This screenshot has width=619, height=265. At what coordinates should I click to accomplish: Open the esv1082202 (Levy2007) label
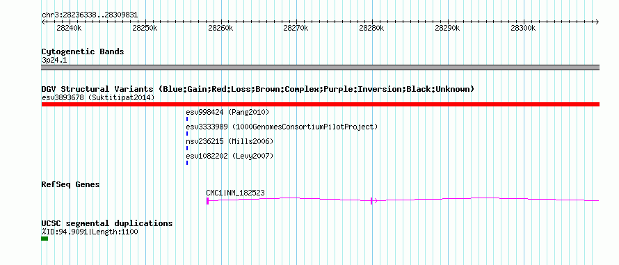click(x=230, y=156)
